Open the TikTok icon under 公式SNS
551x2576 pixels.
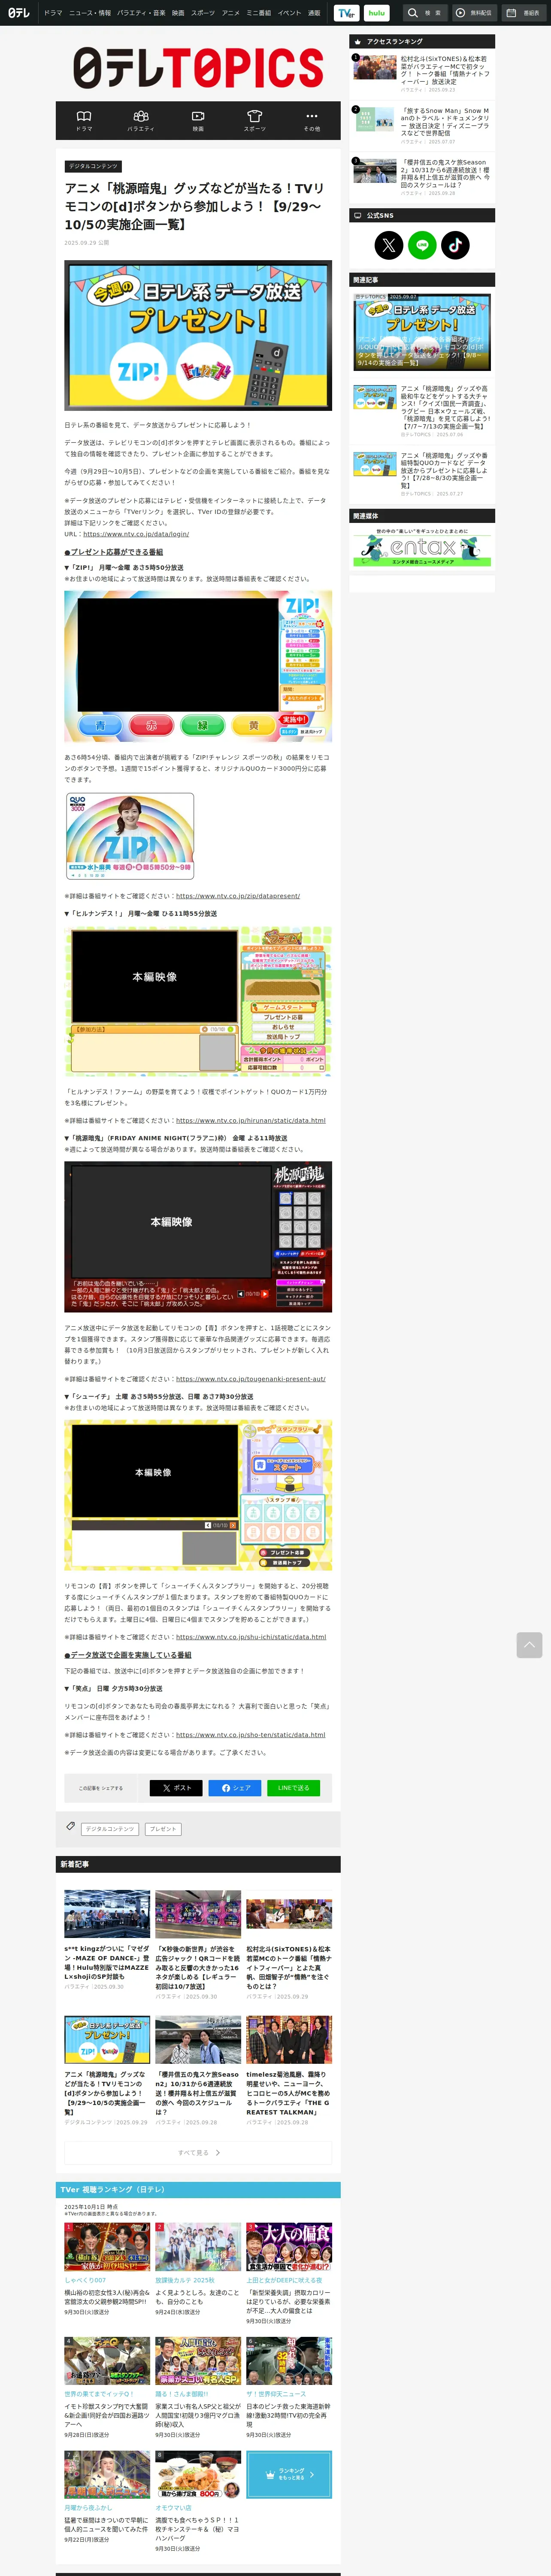[x=455, y=245]
